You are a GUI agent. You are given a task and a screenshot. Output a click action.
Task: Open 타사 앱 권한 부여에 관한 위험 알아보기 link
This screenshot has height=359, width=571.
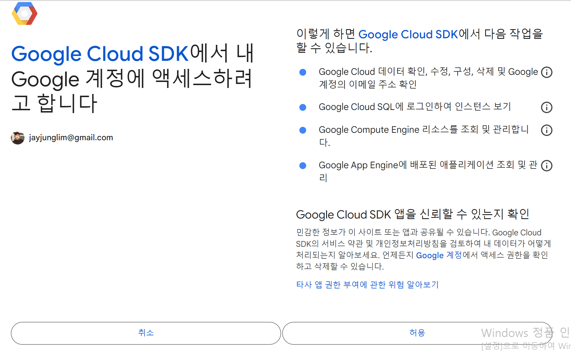coord(367,284)
